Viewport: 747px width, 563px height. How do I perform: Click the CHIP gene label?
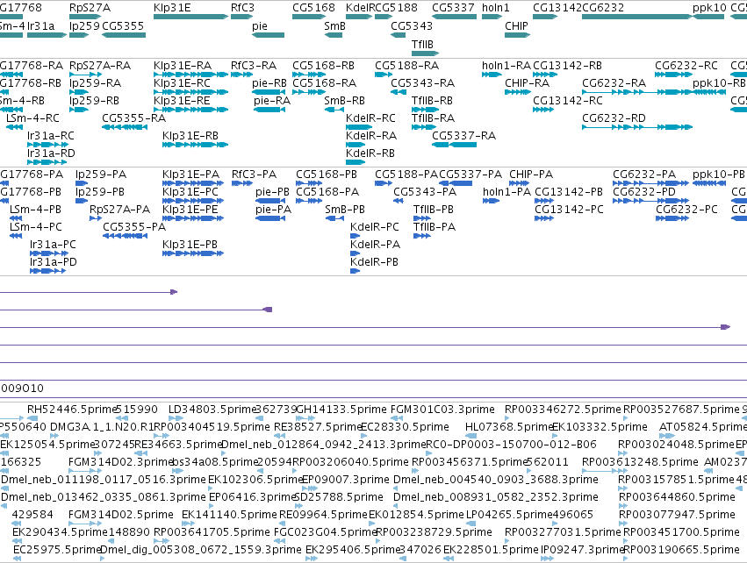pyautogui.click(x=516, y=25)
